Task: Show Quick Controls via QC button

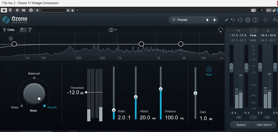Action: pos(269,10)
